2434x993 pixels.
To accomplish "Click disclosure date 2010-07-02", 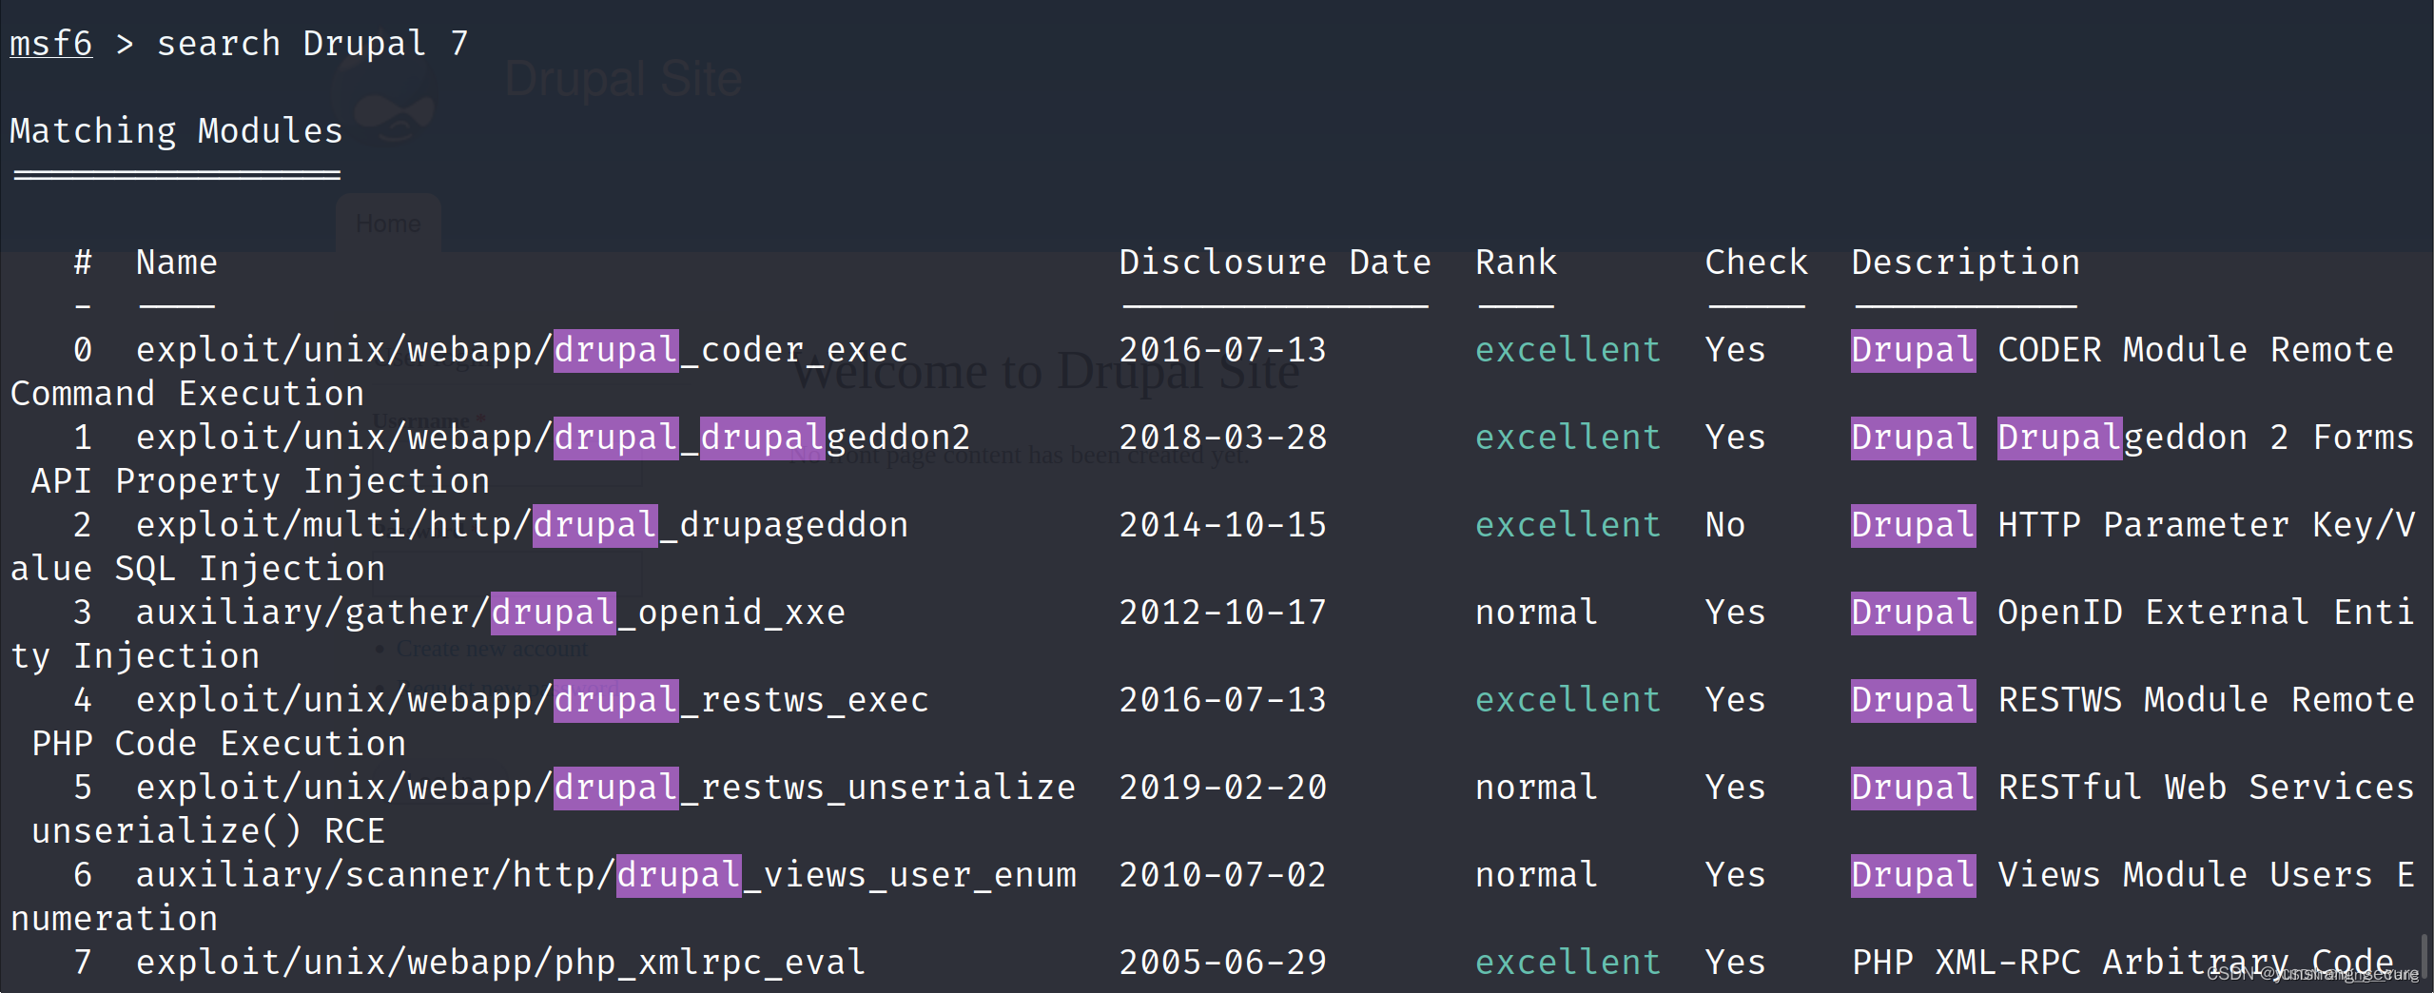I will [1223, 875].
